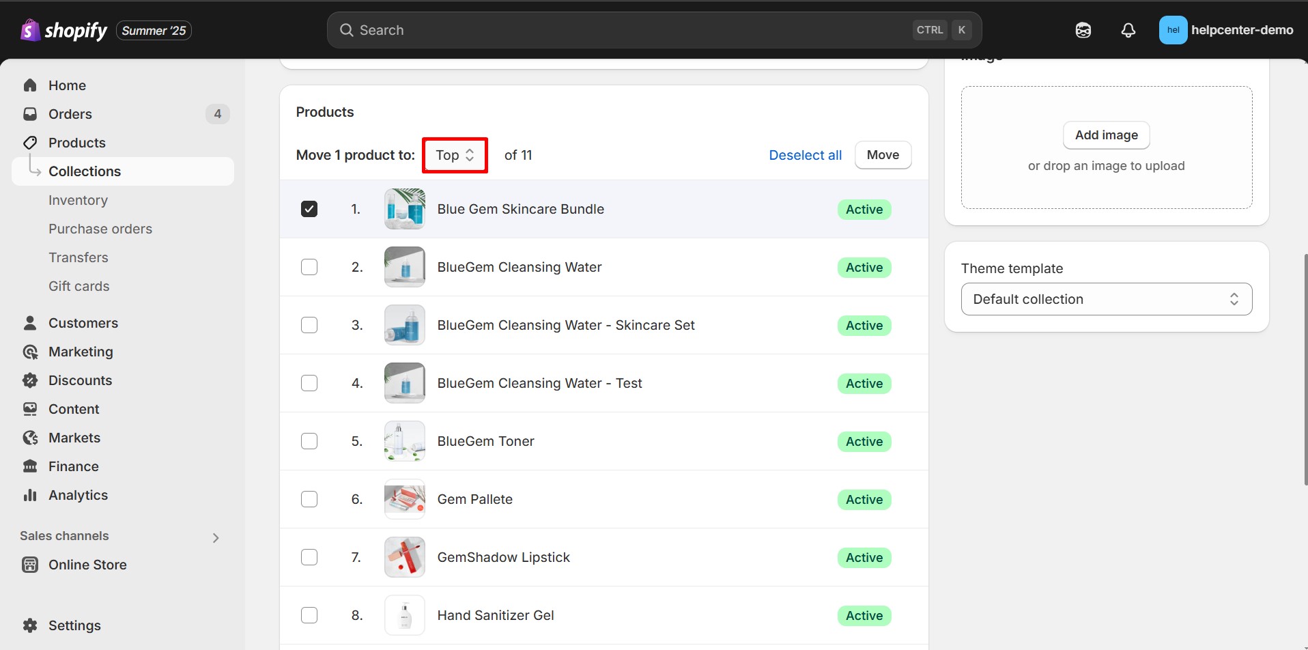Click the GemShadow Lipstick thumbnail
Image resolution: width=1308 pixels, height=650 pixels.
(x=405, y=557)
